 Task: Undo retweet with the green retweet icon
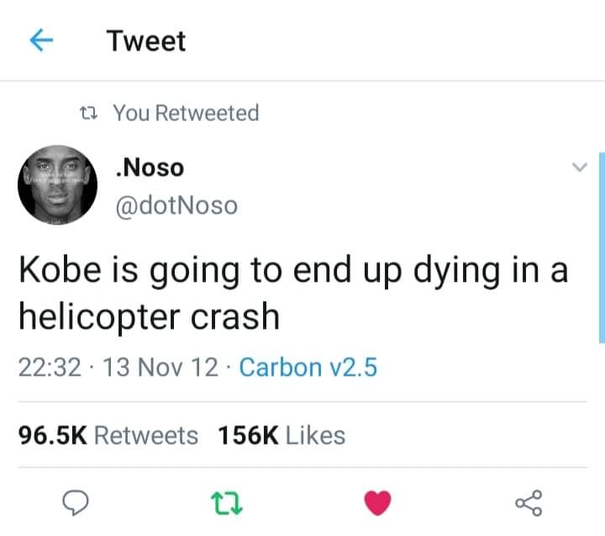coord(227,503)
